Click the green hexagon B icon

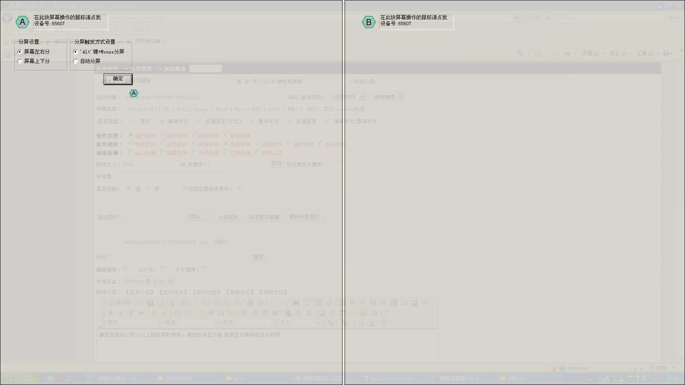[x=369, y=22]
